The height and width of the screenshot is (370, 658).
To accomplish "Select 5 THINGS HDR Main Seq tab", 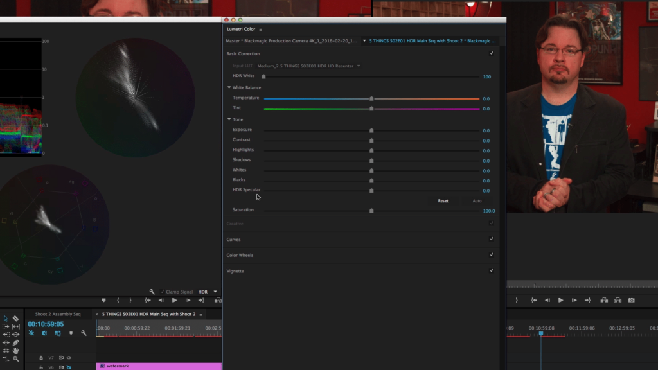I will tap(148, 314).
